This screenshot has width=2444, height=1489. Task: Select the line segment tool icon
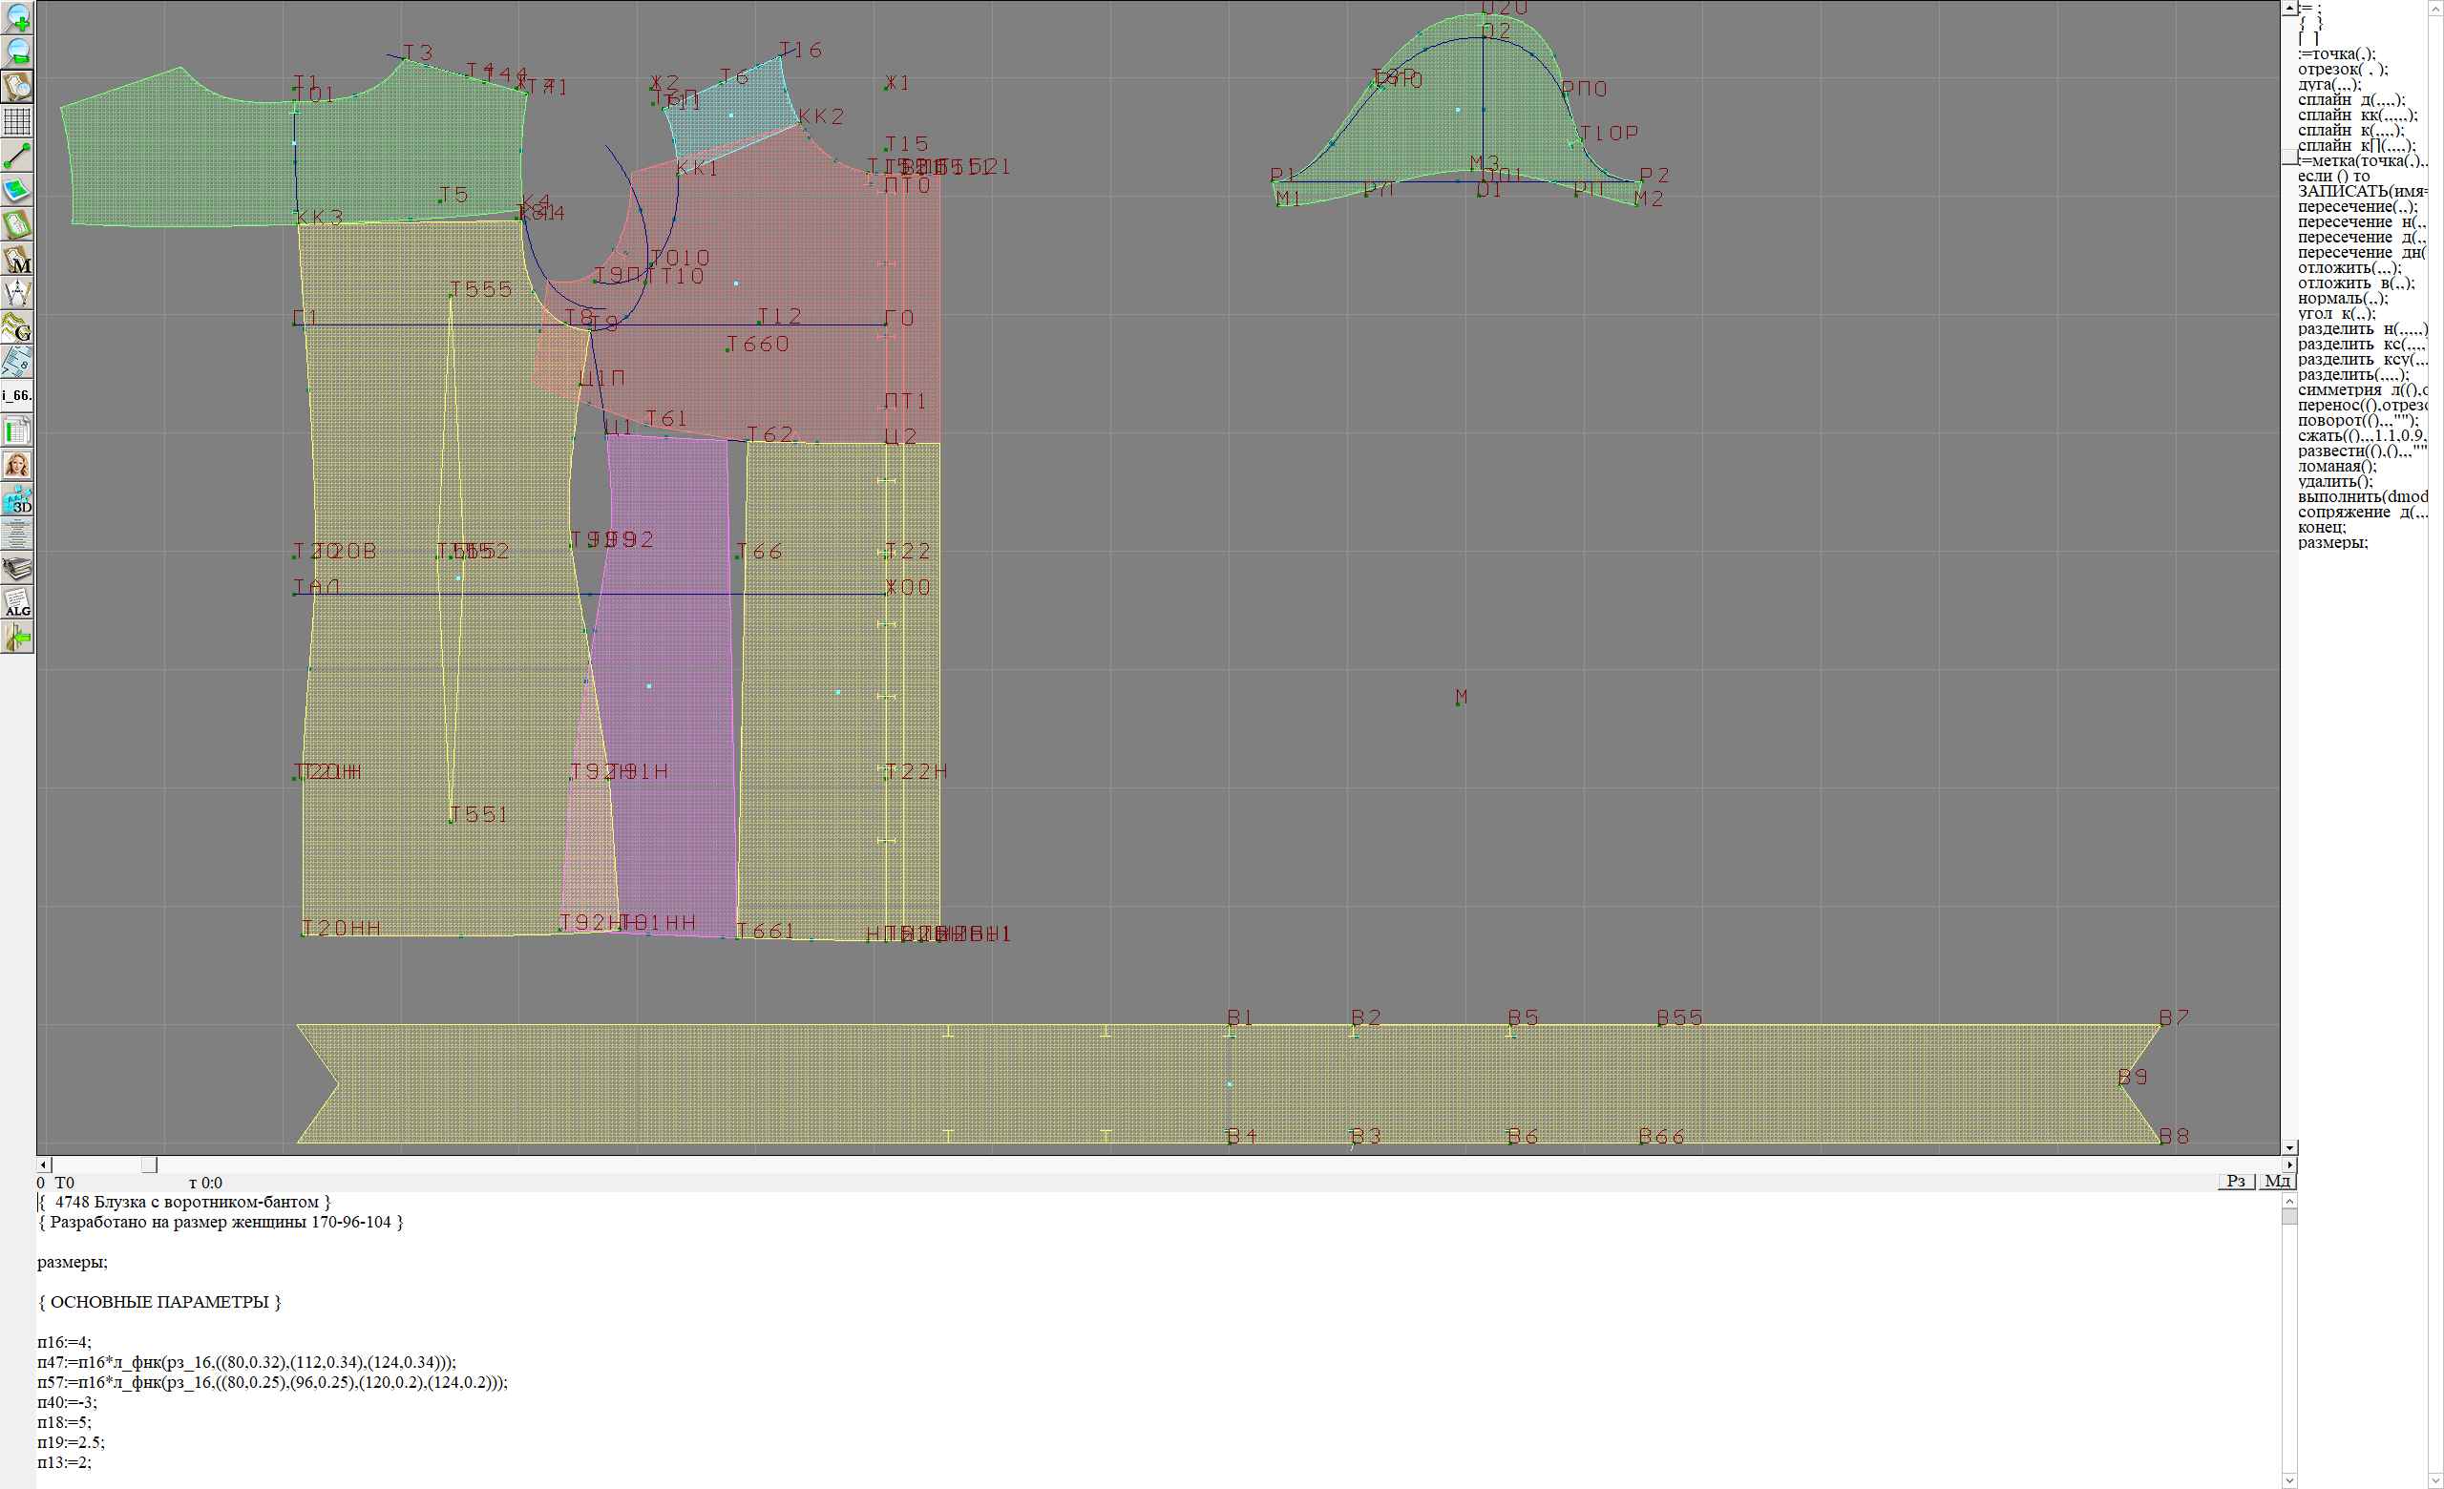pos(17,156)
